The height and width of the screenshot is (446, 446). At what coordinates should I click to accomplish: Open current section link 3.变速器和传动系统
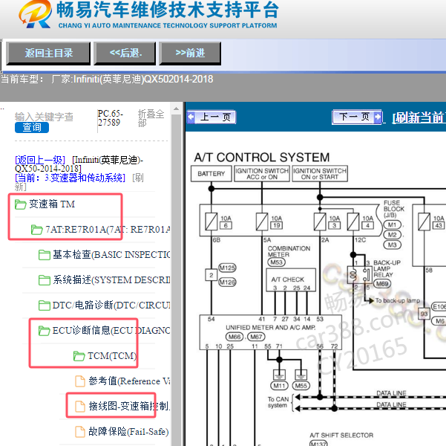pyautogui.click(x=70, y=178)
